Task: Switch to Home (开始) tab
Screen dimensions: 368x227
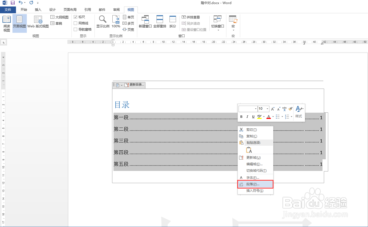Action: click(x=24, y=10)
